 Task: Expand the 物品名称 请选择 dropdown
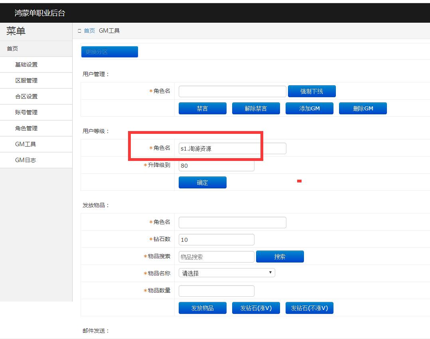pyautogui.click(x=227, y=273)
